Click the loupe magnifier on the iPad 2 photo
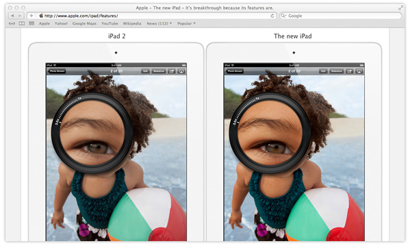The image size is (408, 248). tap(92, 133)
